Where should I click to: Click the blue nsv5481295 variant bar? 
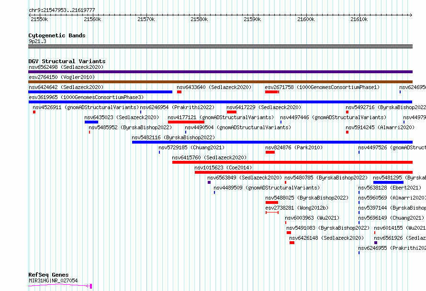coord(388,182)
